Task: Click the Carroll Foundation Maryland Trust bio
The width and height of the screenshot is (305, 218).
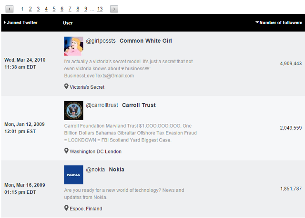Action: (x=130, y=133)
